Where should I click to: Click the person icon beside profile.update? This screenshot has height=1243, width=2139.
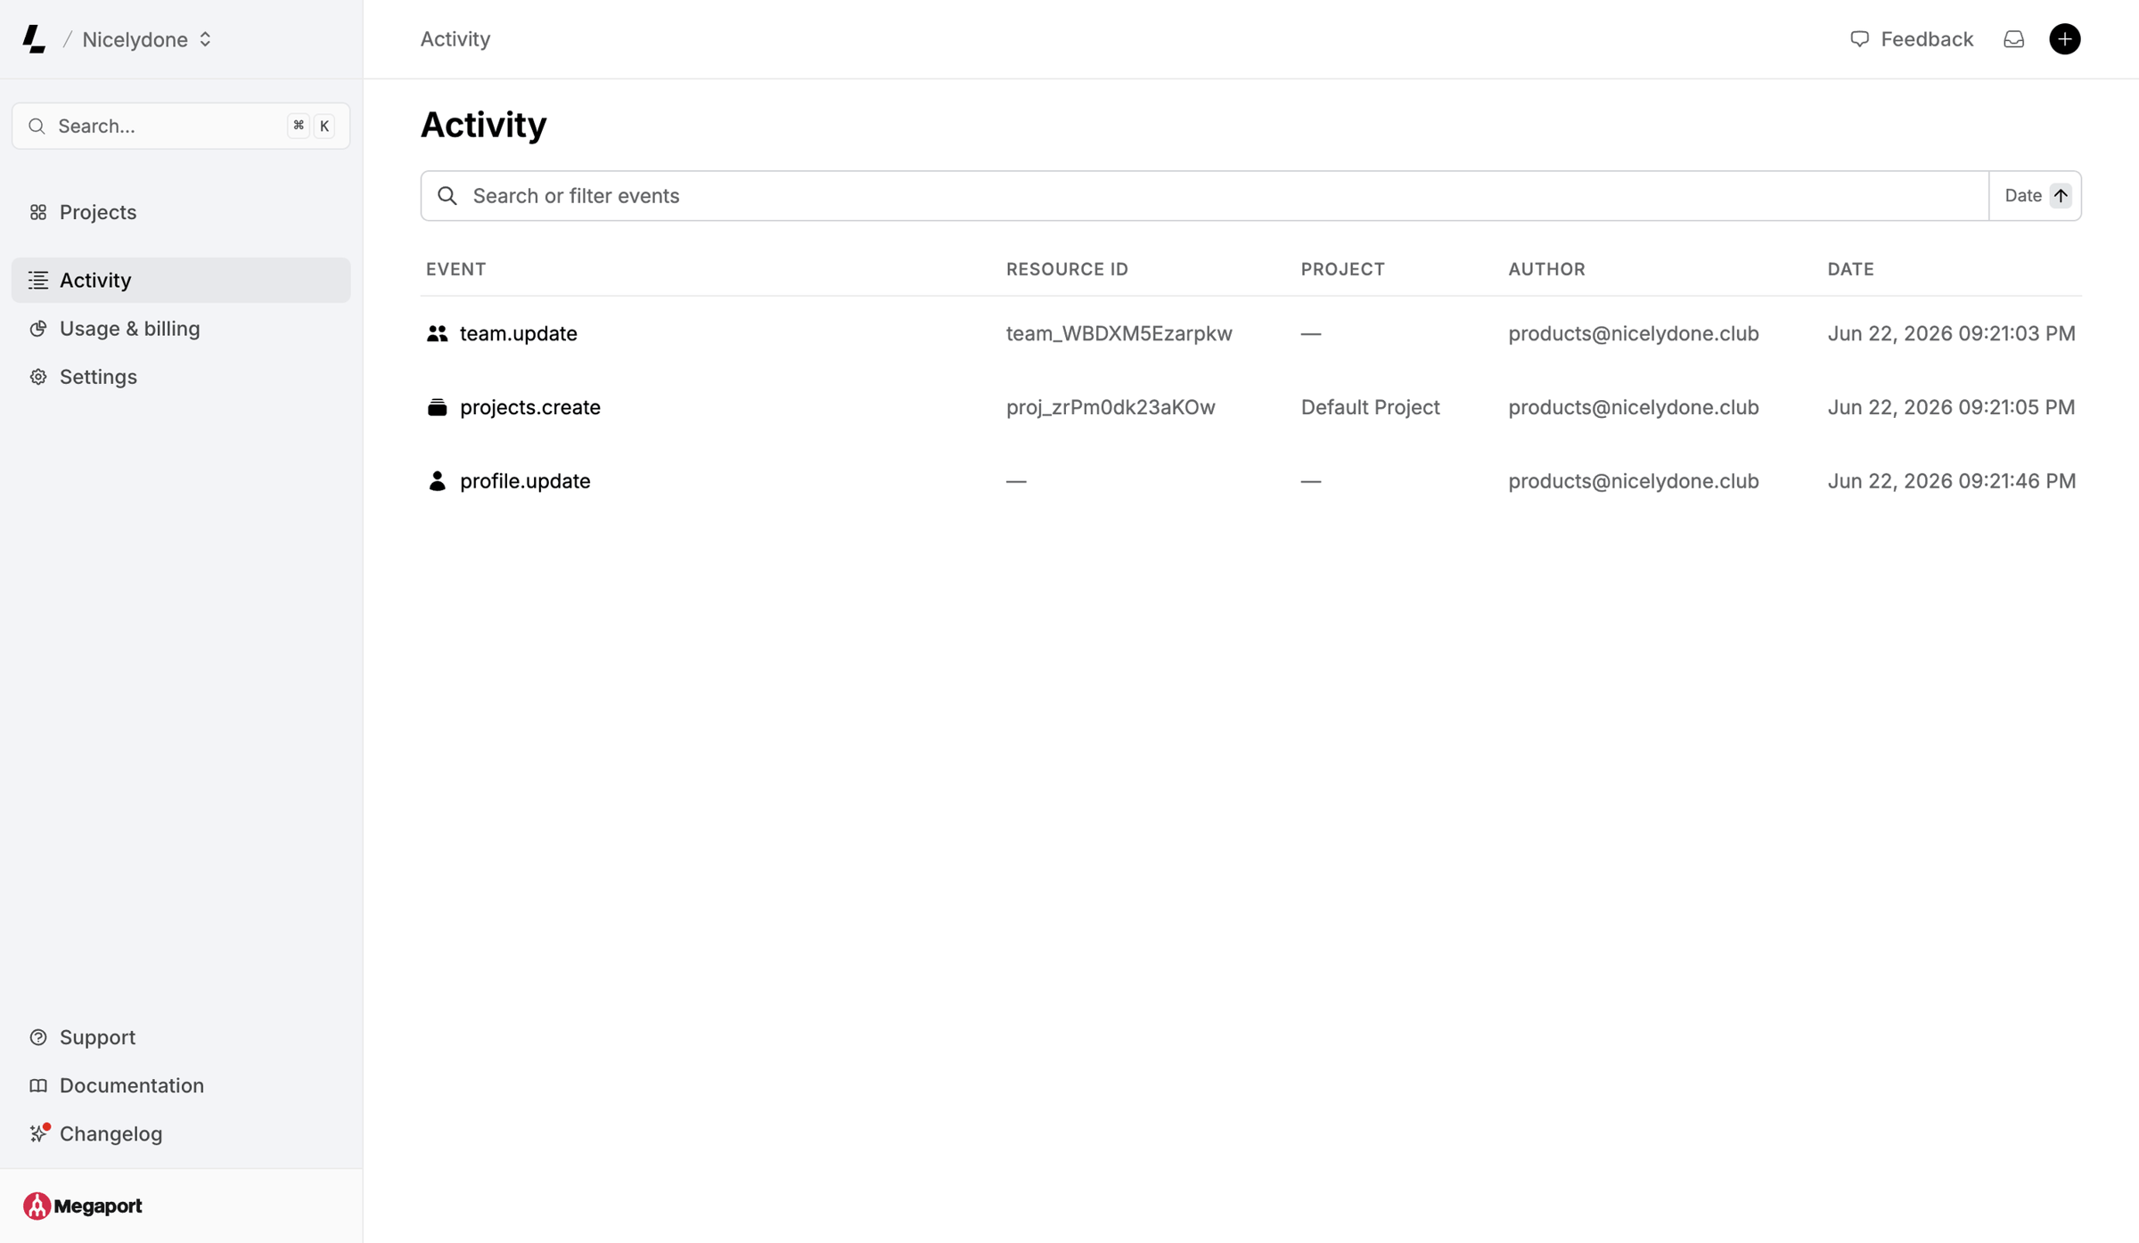(x=437, y=481)
